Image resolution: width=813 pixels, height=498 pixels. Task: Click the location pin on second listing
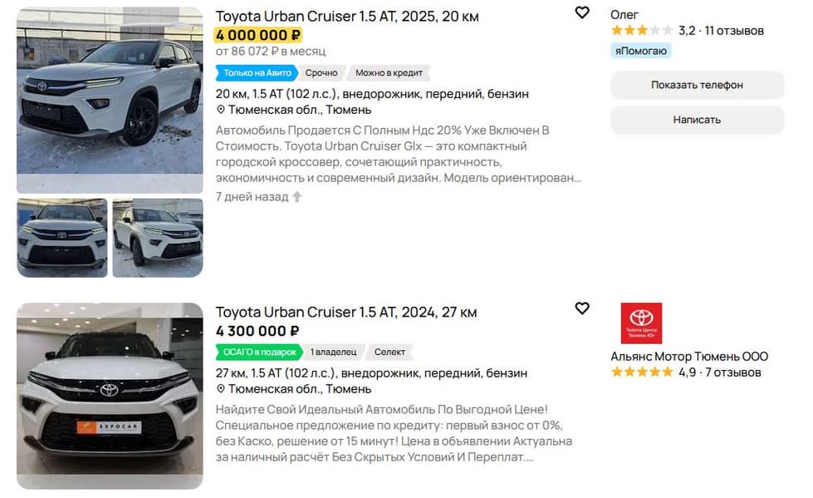221,389
